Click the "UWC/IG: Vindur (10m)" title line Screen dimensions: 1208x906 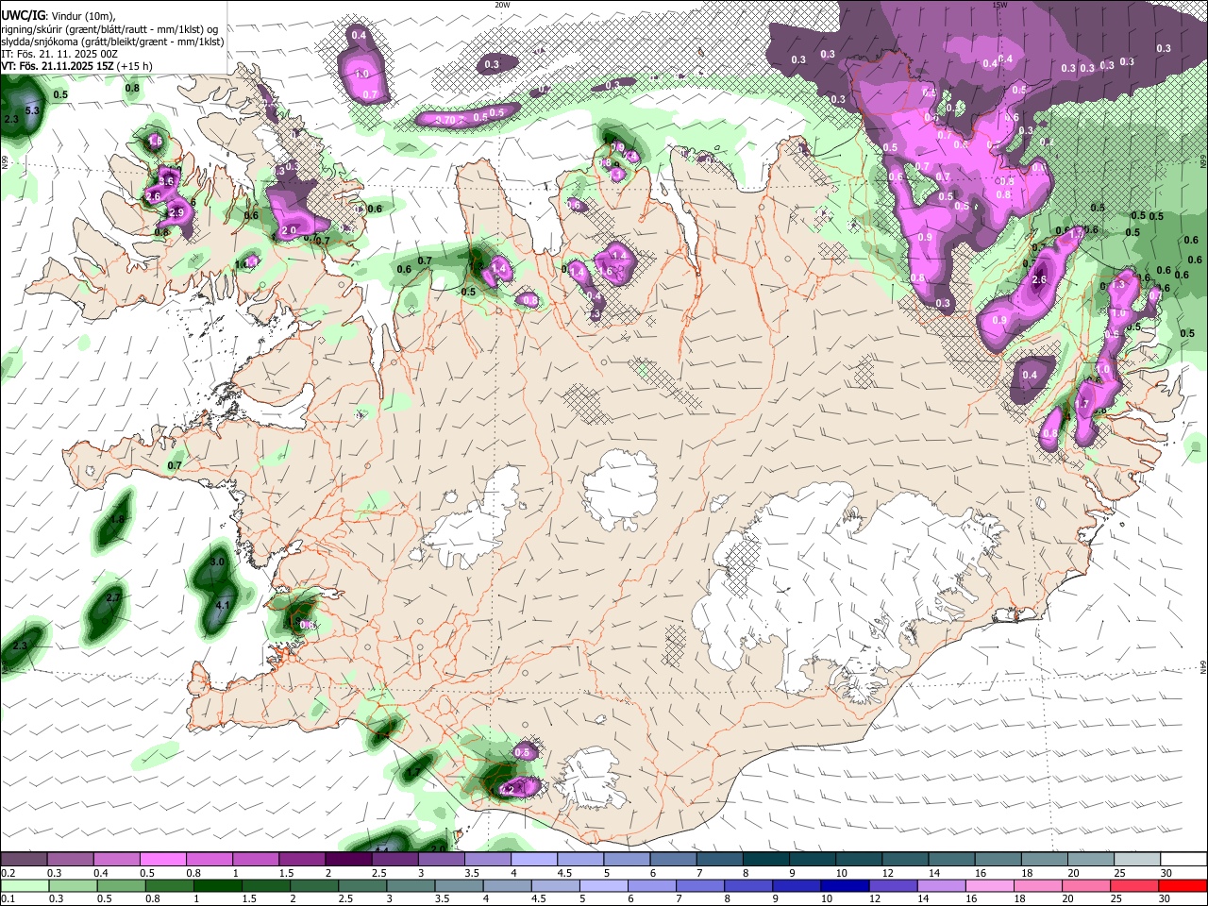(x=58, y=15)
